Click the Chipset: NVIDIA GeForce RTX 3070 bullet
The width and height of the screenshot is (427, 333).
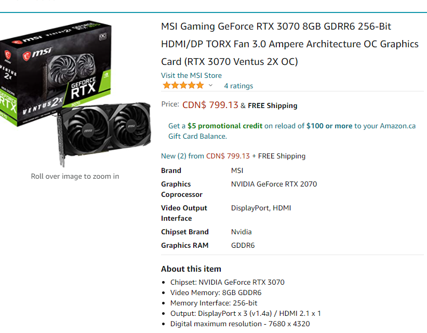click(x=227, y=282)
